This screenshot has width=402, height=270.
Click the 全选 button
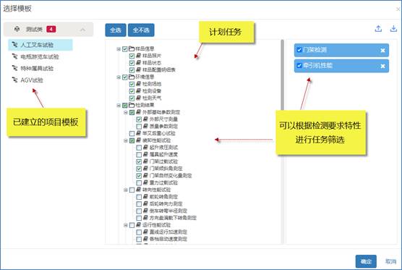click(x=116, y=30)
